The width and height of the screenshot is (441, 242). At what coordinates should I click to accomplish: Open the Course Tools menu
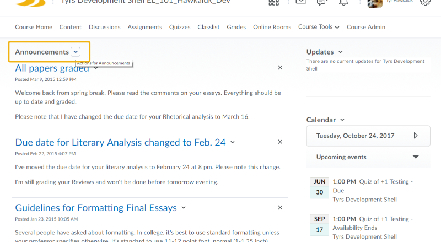point(319,27)
